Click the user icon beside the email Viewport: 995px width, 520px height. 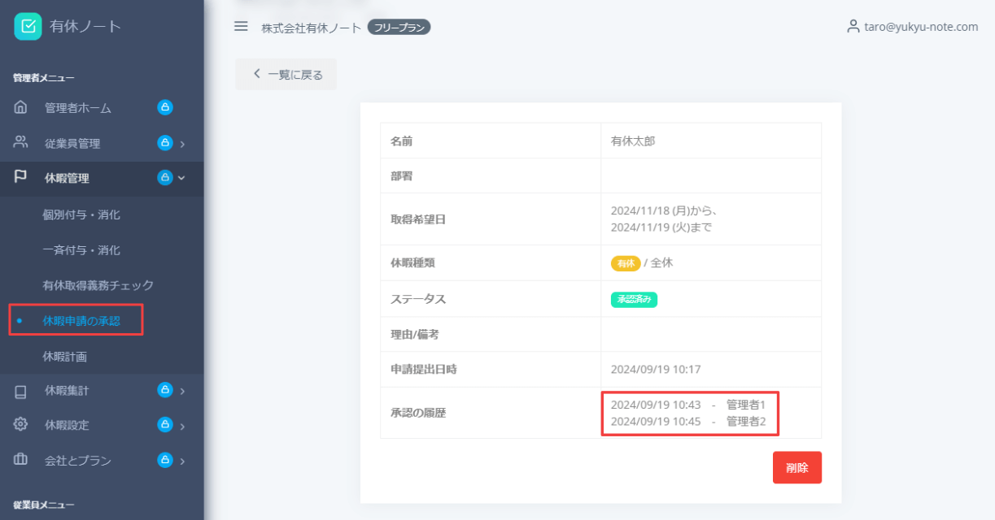(x=853, y=26)
